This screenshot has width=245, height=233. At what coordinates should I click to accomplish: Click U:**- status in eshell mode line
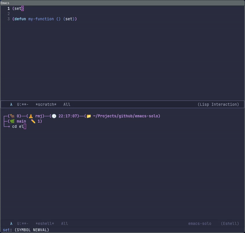coord(23,223)
